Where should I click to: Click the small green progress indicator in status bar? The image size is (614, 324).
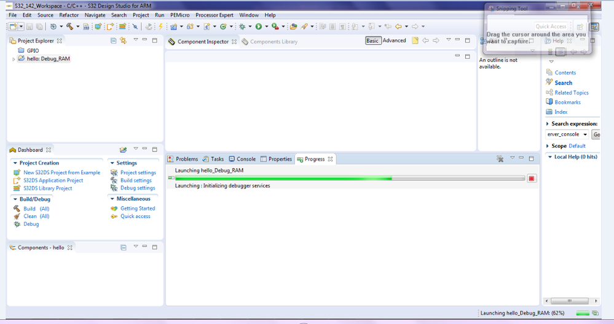pos(583,313)
